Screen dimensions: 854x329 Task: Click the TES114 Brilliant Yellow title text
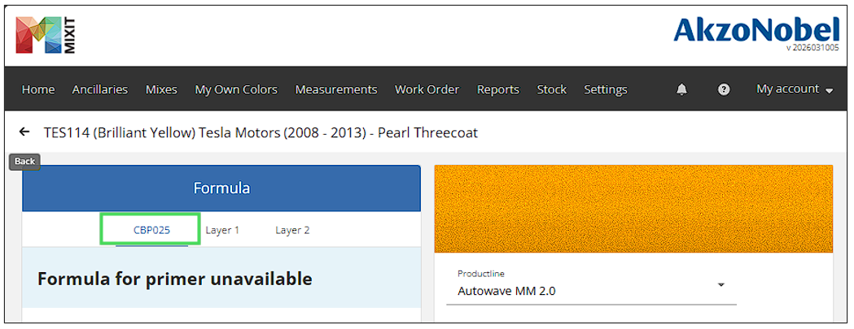[x=261, y=132]
